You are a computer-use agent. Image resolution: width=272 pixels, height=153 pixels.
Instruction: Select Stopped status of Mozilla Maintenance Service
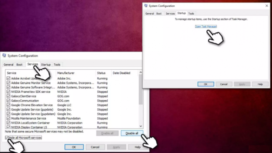(102, 118)
